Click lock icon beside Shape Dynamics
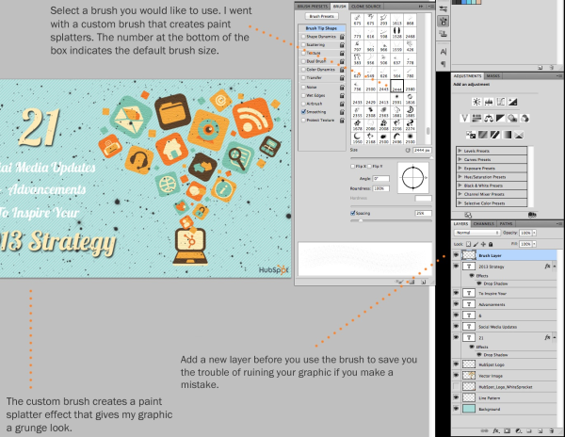Screen dimensions: 565x437 pos(342,37)
